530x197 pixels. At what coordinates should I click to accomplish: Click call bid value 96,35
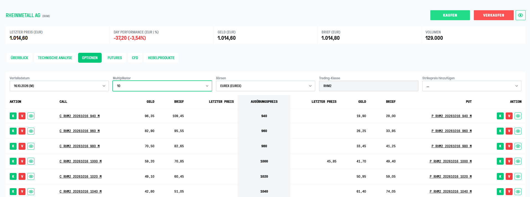tap(150, 116)
